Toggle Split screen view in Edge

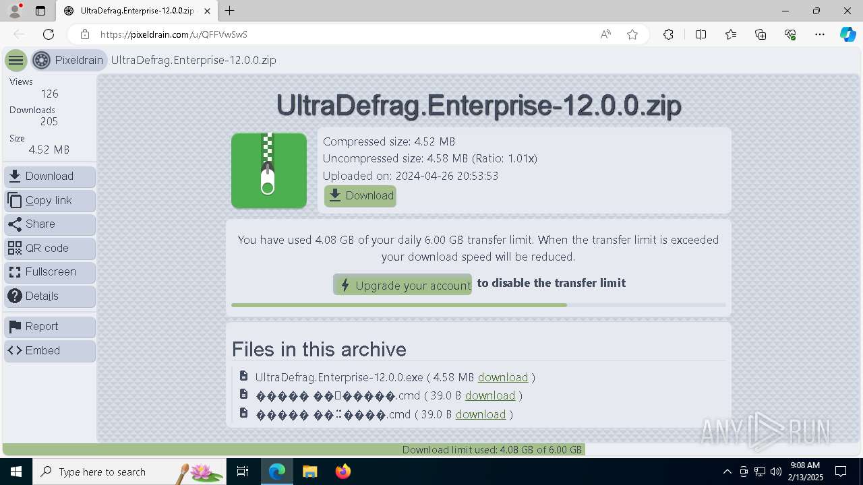701,34
